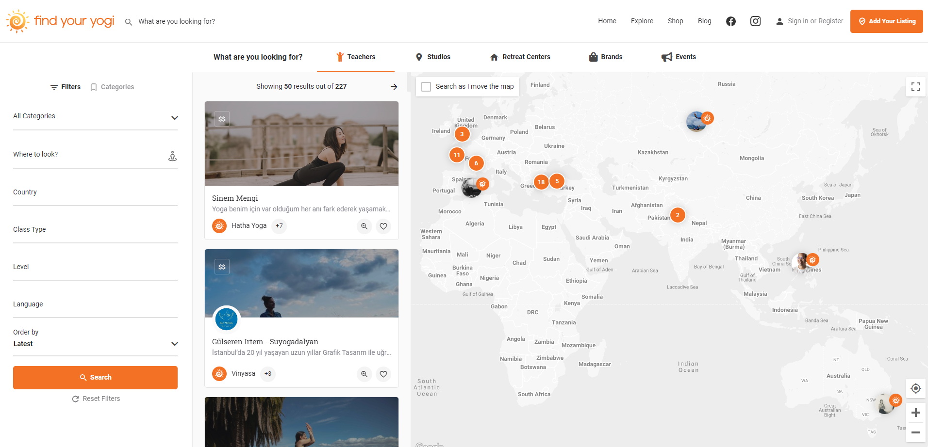Switch to the Events tab

tap(679, 57)
